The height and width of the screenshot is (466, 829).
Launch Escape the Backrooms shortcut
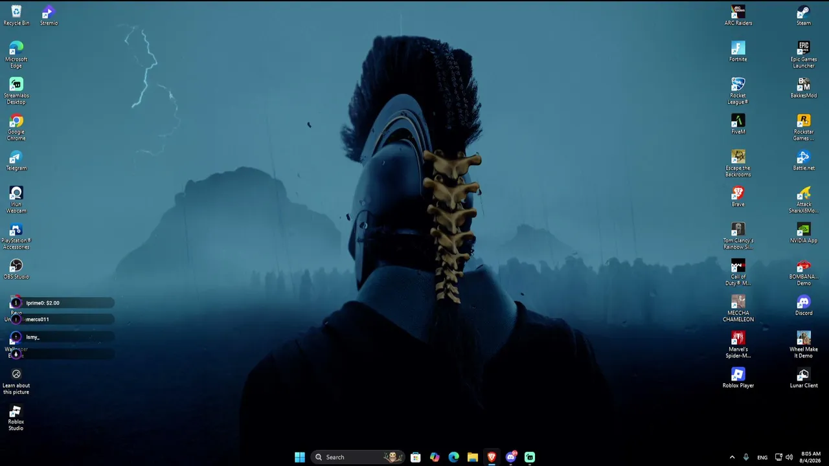click(x=738, y=164)
